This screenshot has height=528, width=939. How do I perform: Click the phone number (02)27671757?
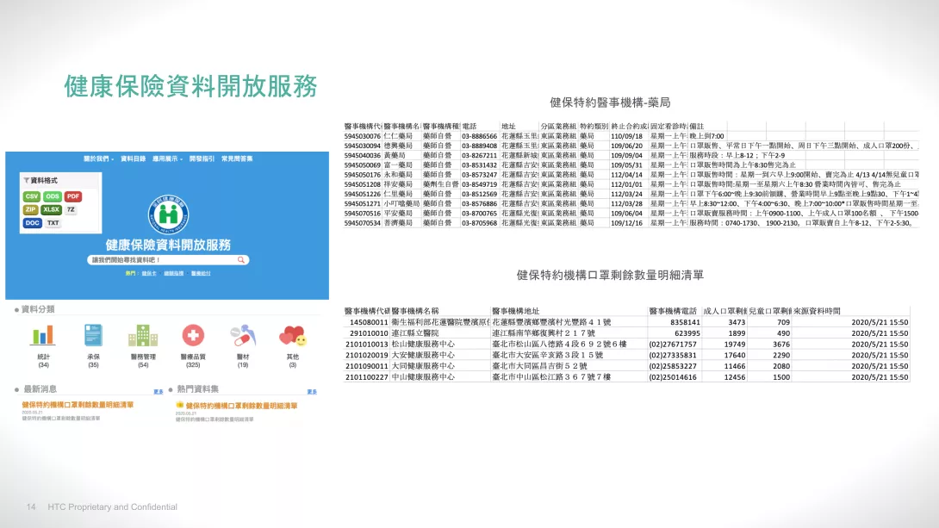[x=673, y=345]
